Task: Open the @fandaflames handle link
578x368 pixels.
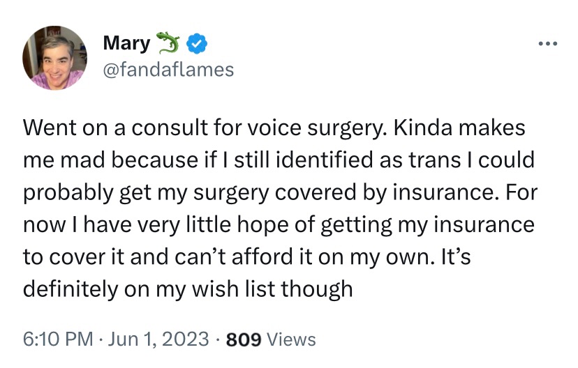Action: [x=168, y=70]
